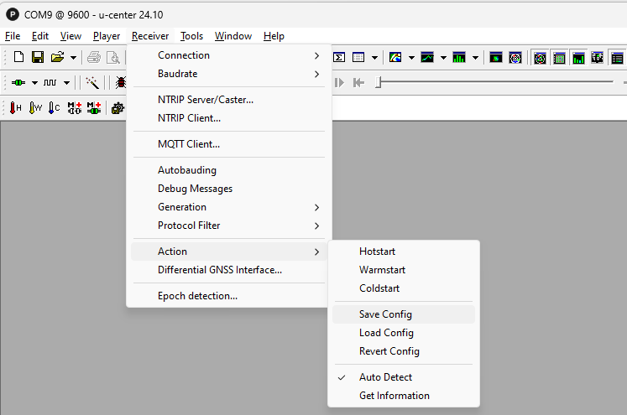Image resolution: width=627 pixels, height=415 pixels.
Task: Open the green line chart view icon
Action: click(427, 58)
